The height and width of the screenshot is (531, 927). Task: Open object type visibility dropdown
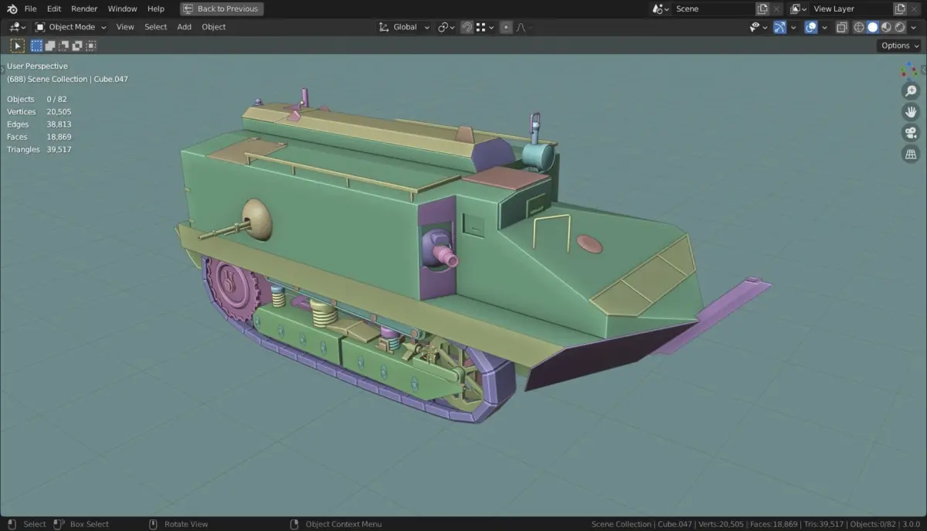point(759,27)
